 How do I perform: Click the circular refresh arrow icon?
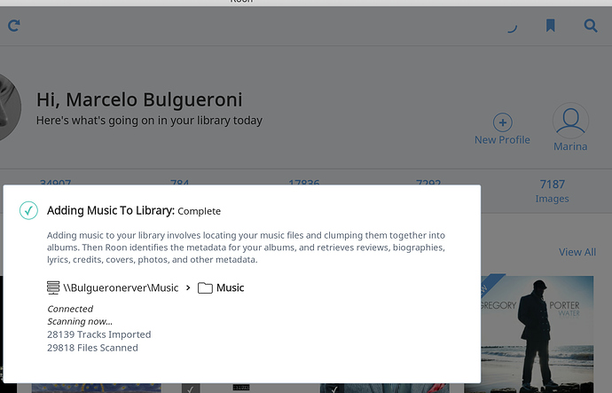13,26
